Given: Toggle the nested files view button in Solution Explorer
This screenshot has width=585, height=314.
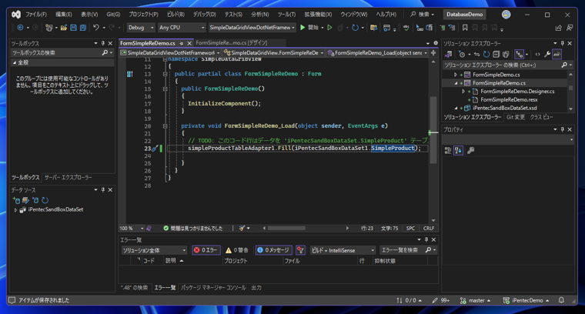Looking at the screenshot, I should click(519, 55).
